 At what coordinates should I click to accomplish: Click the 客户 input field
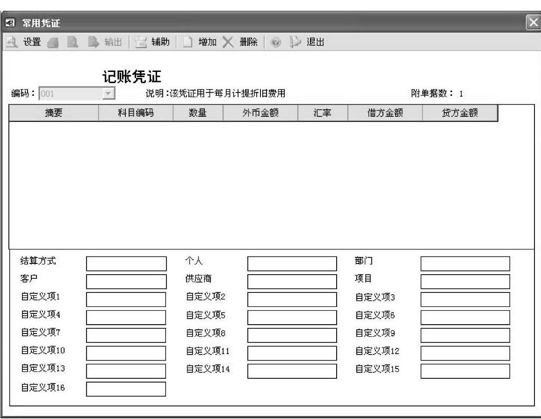126,282
